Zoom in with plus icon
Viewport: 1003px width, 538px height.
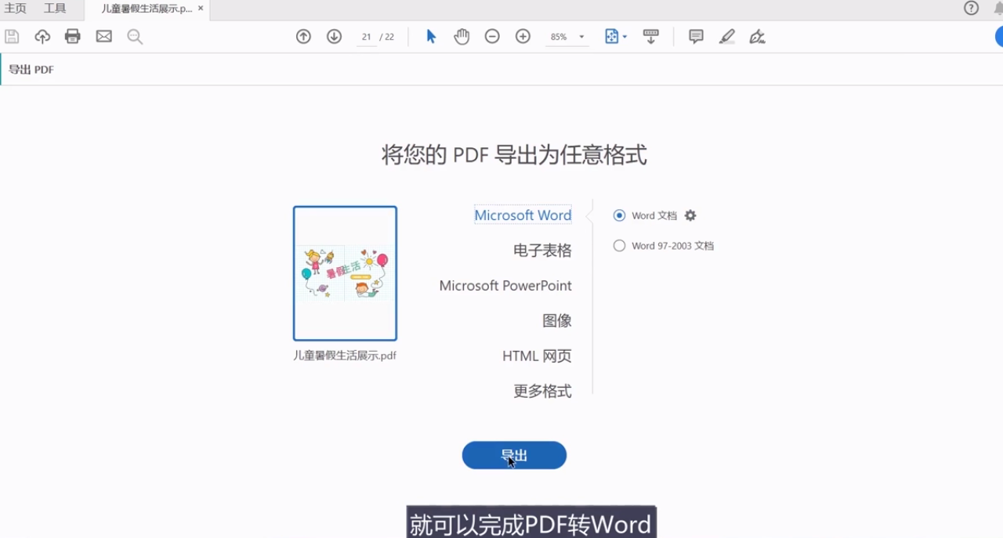click(x=523, y=37)
